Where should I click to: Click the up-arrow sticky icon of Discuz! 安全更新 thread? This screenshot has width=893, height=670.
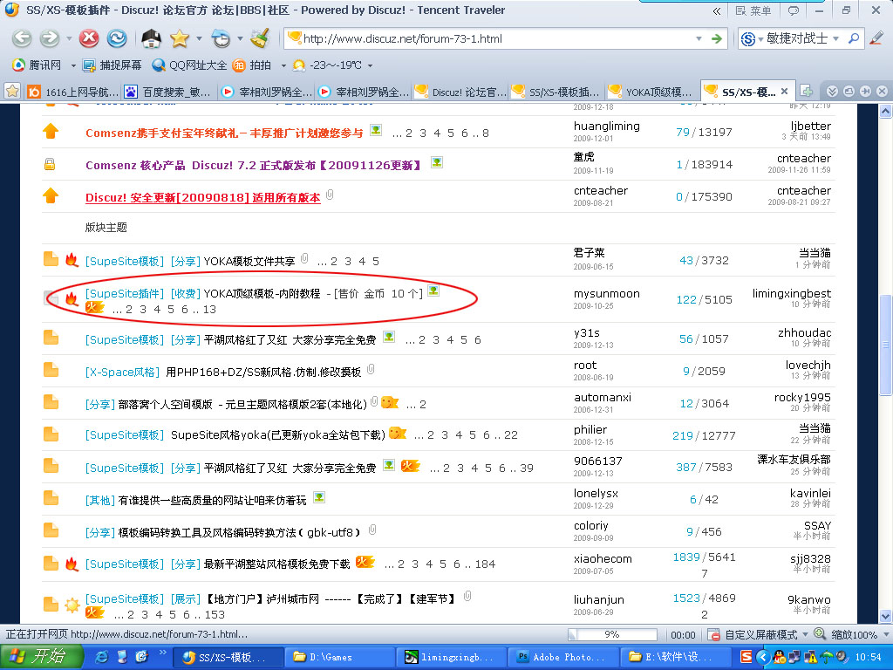51,196
